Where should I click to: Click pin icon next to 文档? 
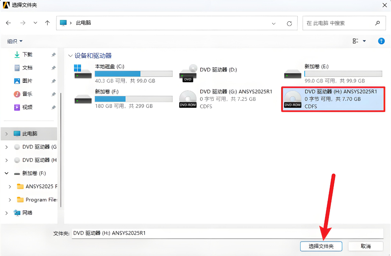[53, 68]
